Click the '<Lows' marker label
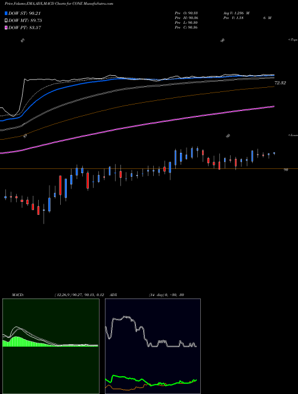Image resolution: width=298 pixels, height=394 pixels. [293, 135]
